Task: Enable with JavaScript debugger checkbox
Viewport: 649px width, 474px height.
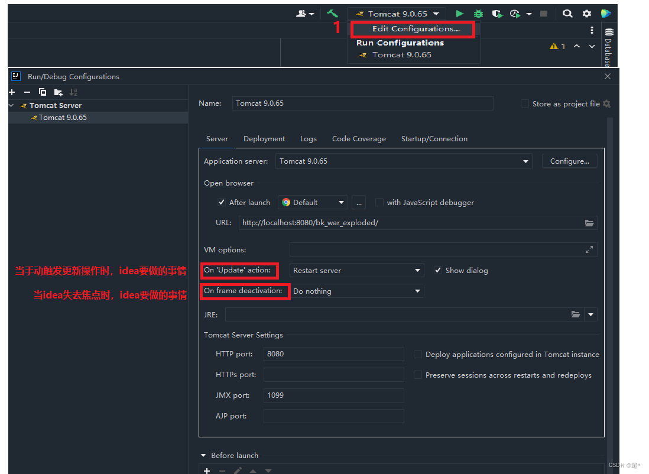Action: (379, 203)
